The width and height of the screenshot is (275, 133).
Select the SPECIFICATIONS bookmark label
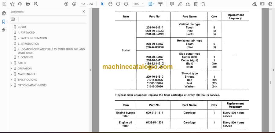tap(27, 80)
